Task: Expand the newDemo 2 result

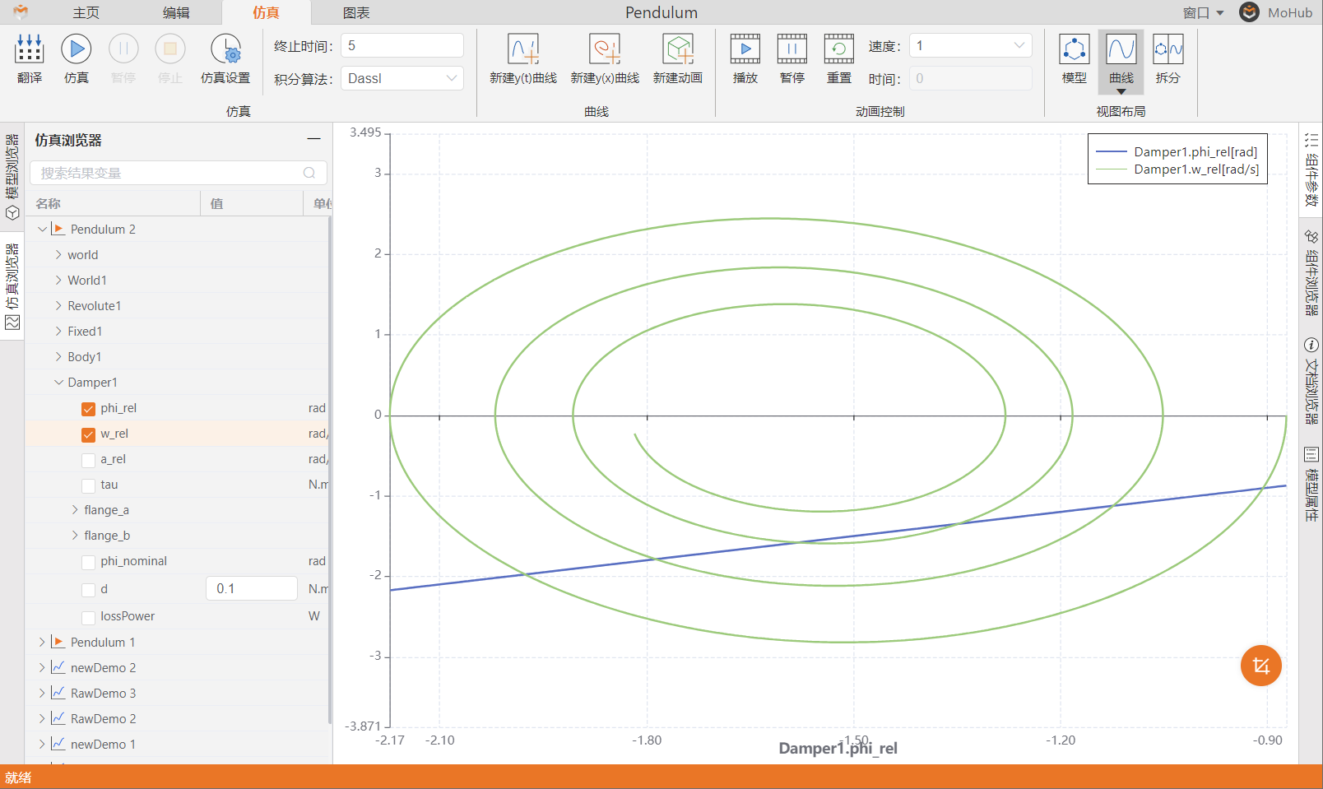Action: pos(42,667)
